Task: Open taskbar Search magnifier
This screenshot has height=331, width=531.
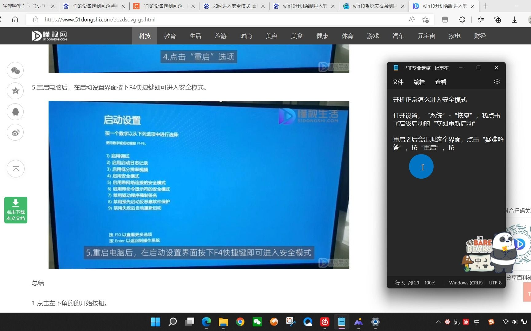Action: [172, 322]
